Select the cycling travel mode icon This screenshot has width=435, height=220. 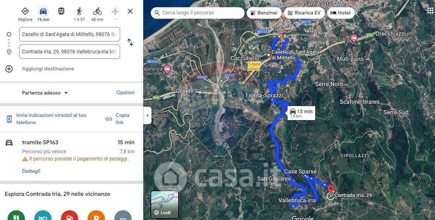97,11
